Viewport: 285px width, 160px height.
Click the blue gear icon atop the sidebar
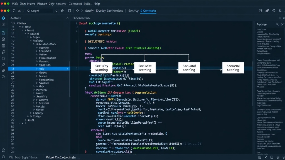coord(3,18)
